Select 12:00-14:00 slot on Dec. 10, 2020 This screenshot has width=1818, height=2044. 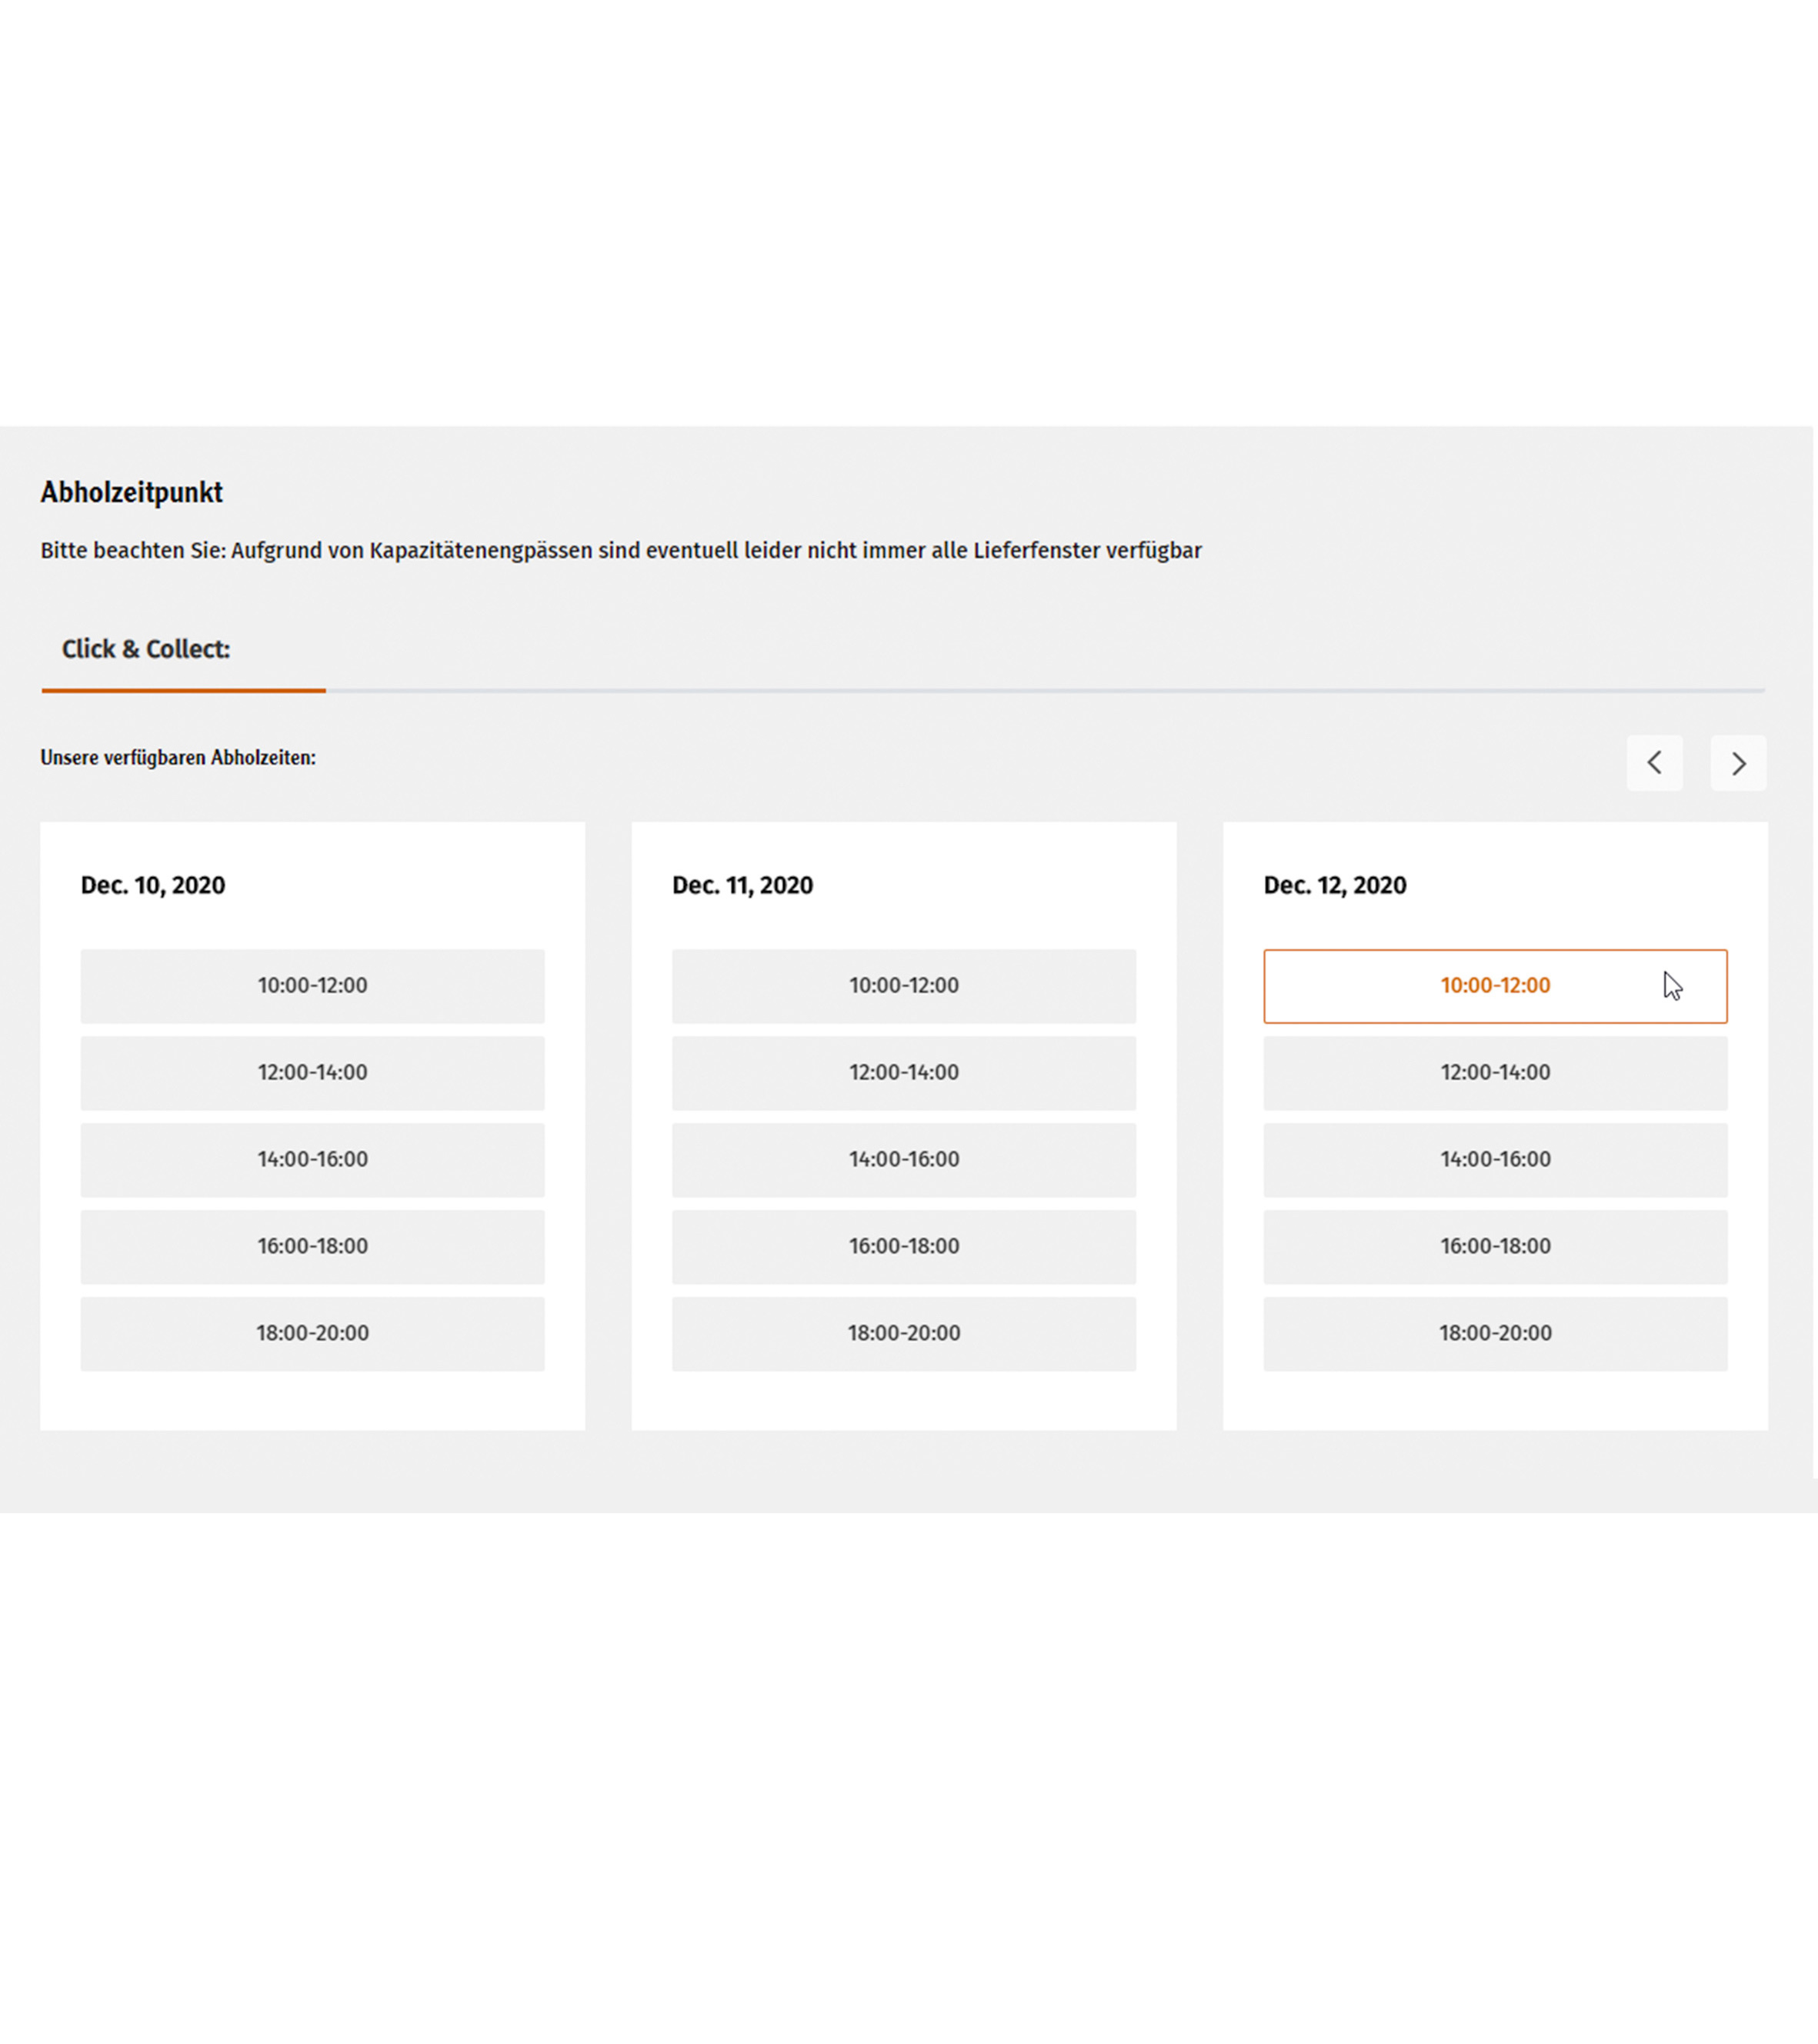tap(312, 1073)
